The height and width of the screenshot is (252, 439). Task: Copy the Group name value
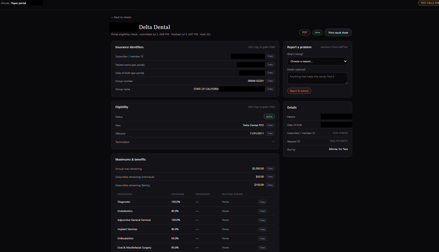[x=270, y=89]
